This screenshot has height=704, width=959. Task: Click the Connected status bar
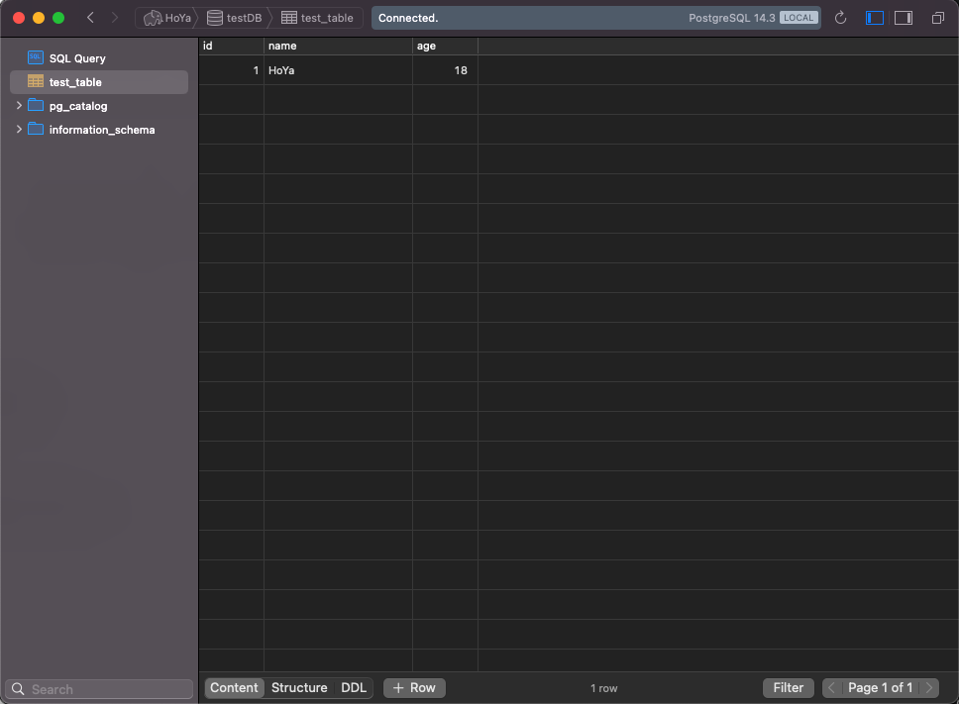(x=596, y=18)
